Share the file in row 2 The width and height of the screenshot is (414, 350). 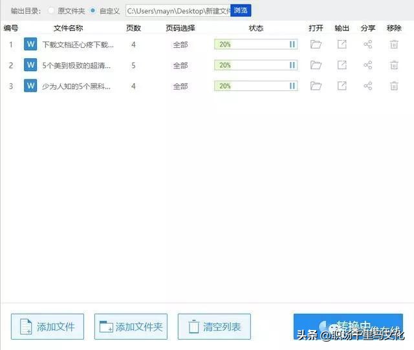368,65
